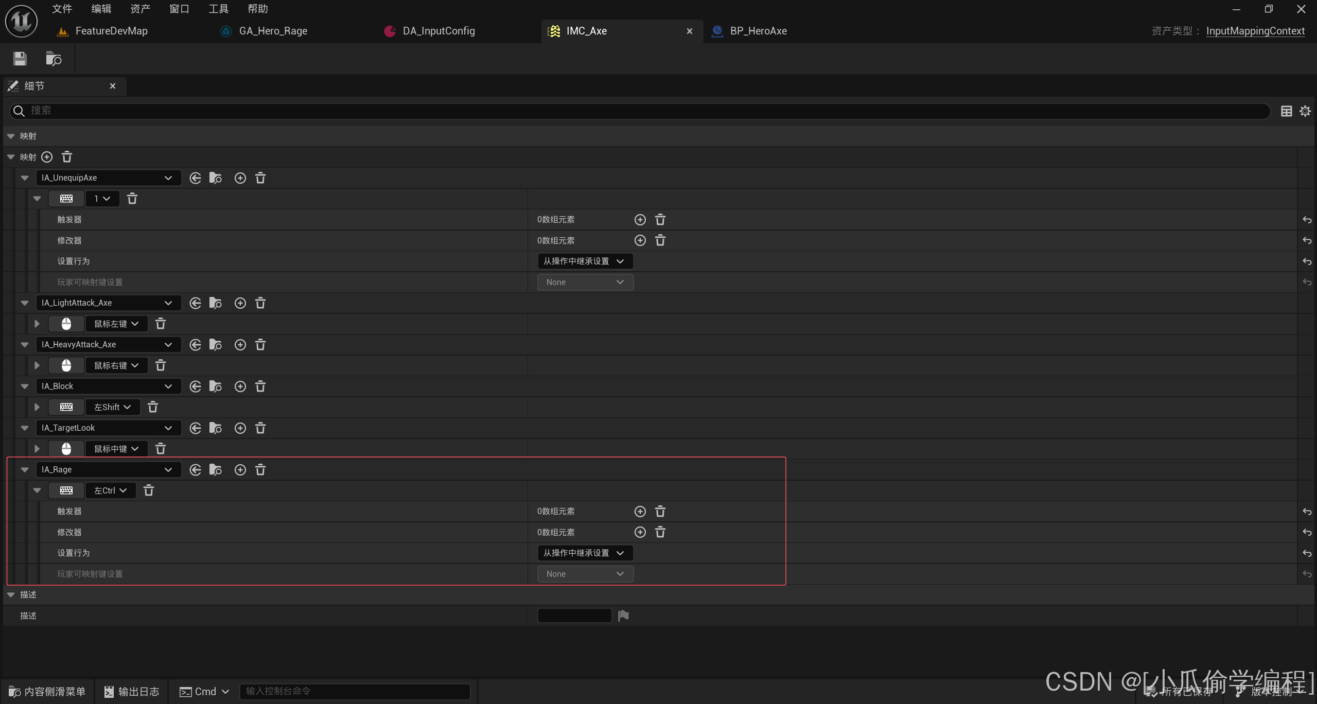
Task: Reset IA_Rage 触发器 to default arrow
Action: tap(1307, 512)
